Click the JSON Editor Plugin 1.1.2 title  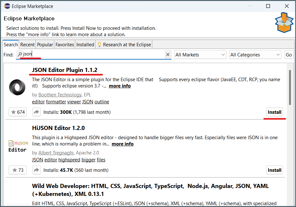click(x=64, y=70)
